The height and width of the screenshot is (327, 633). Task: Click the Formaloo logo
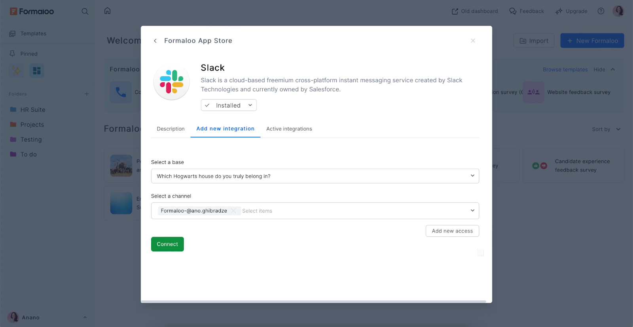[32, 11]
